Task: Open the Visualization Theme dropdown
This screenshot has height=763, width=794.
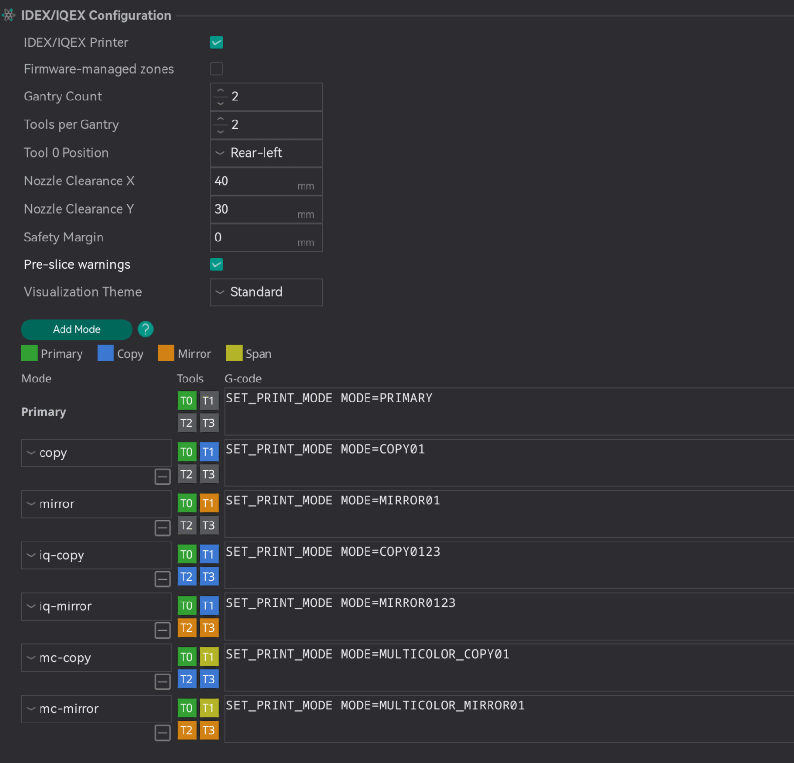Action: tap(266, 292)
